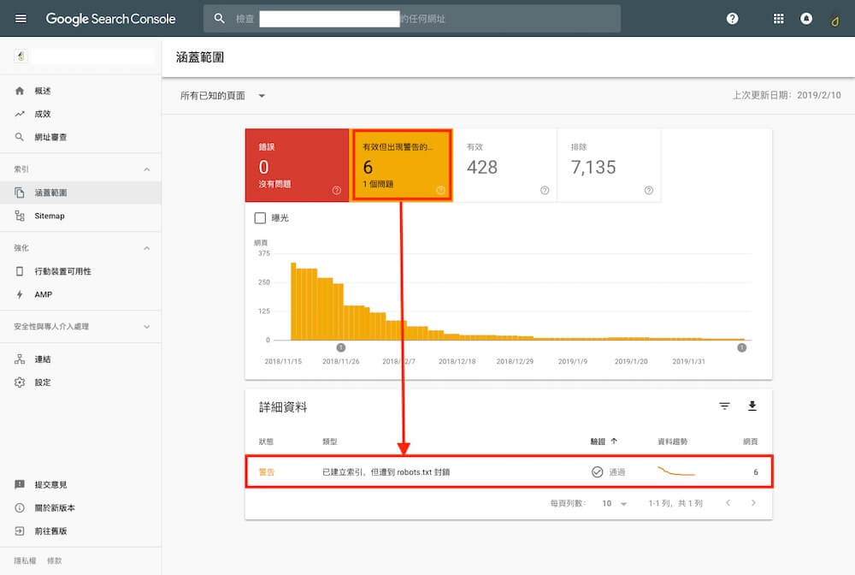
Task: Expand the 所有已知的頁面 dropdown
Action: click(224, 96)
